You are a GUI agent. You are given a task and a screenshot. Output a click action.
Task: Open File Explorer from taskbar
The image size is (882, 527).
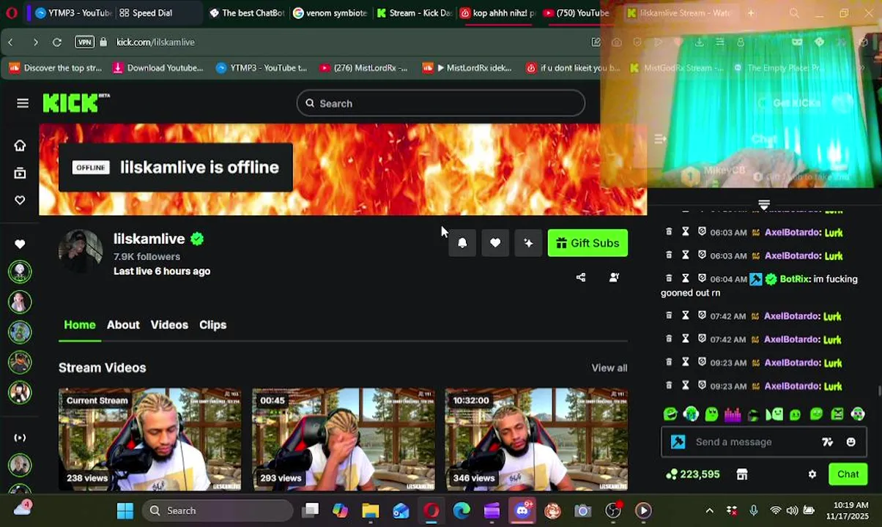(x=371, y=511)
